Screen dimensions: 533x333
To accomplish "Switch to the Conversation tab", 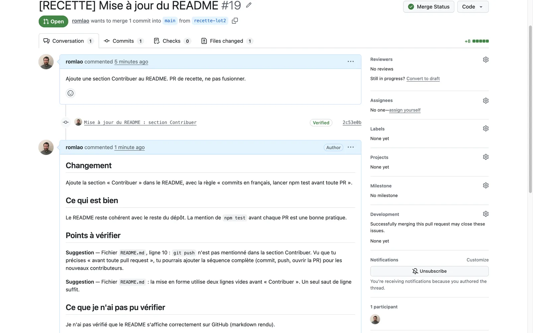I will tap(69, 41).
